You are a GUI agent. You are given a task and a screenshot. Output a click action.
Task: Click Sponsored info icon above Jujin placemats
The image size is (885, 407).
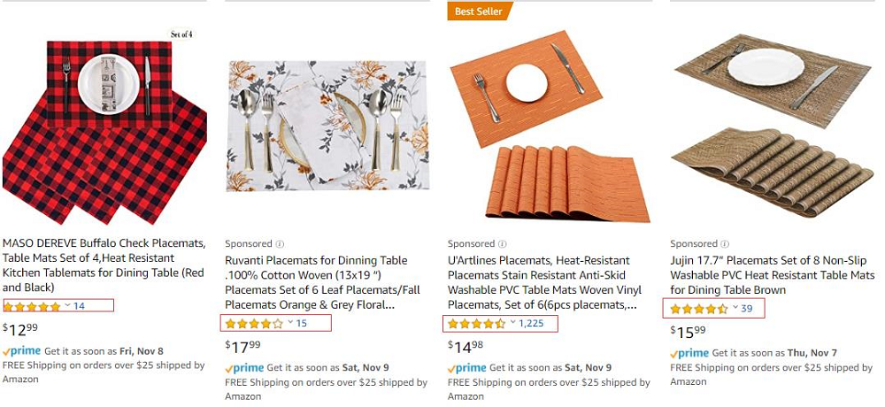724,244
